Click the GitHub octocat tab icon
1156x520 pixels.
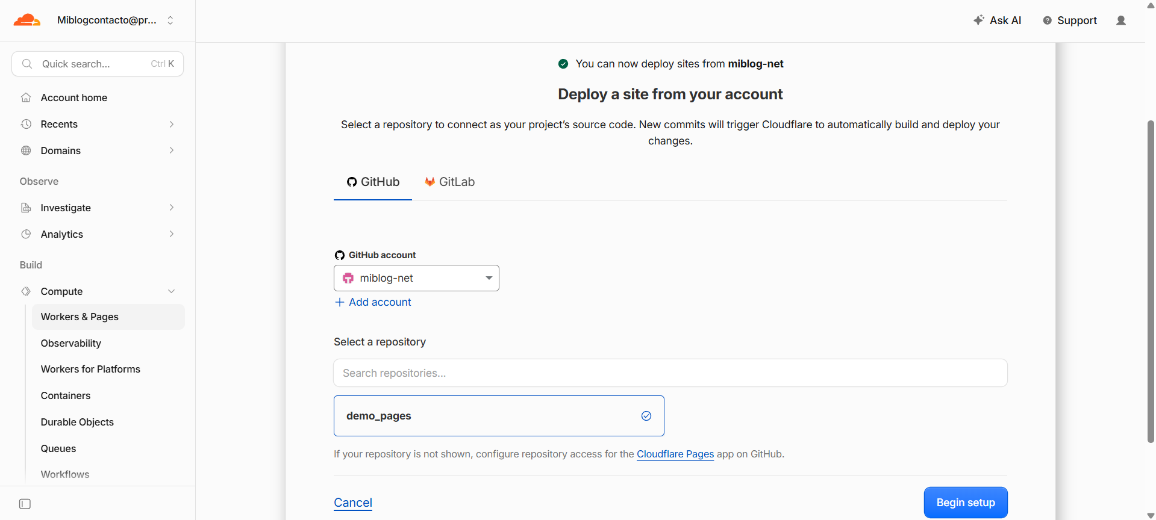(352, 182)
